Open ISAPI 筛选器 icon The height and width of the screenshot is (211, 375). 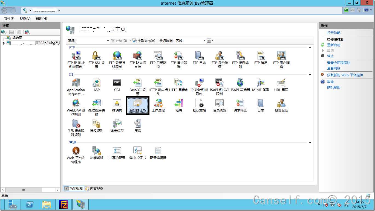(240, 85)
